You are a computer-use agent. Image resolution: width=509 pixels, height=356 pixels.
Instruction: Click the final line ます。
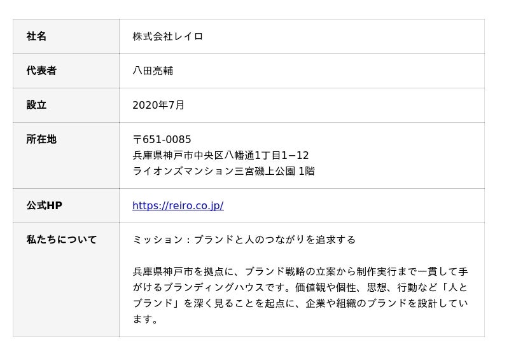pyautogui.click(x=145, y=319)
